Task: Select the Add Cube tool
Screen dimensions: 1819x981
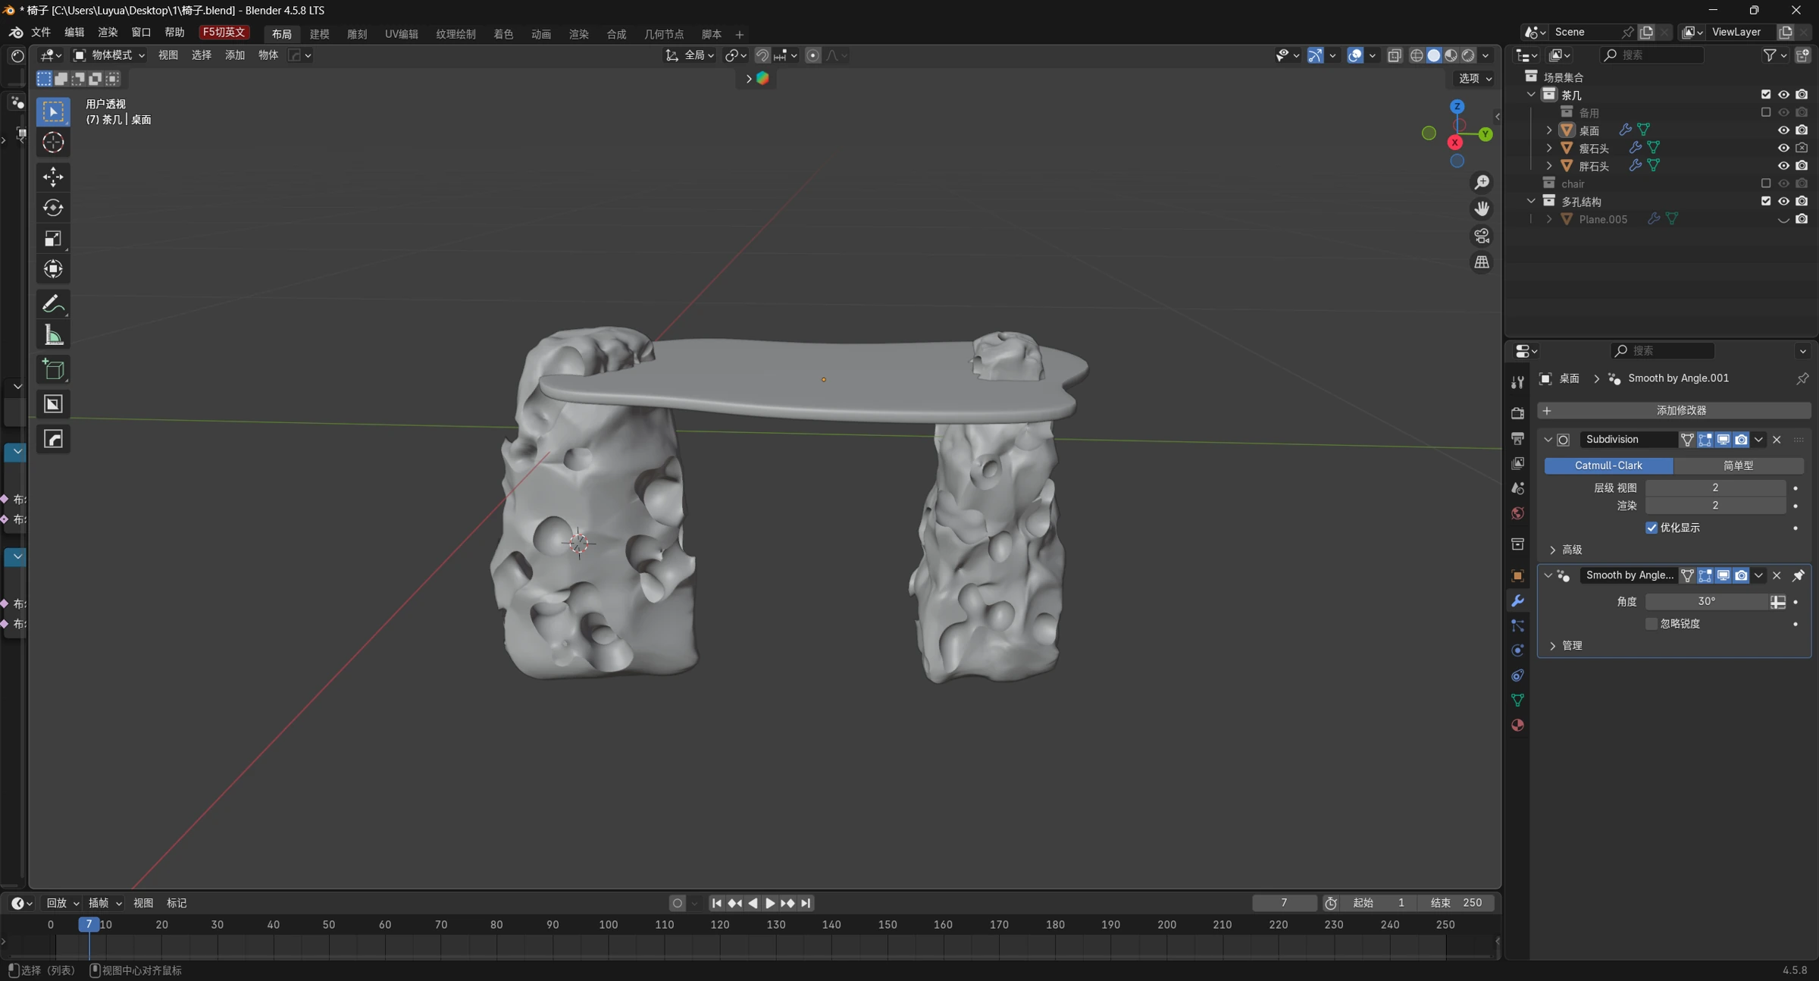Action: 53,370
